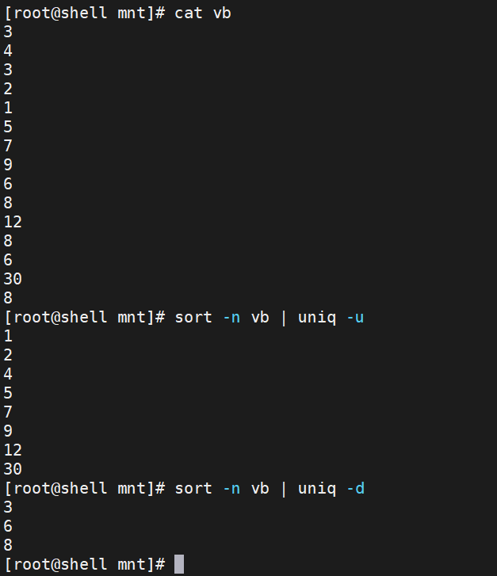Click the number 30 in the cat output
The height and width of the screenshot is (576, 497).
[13, 279]
